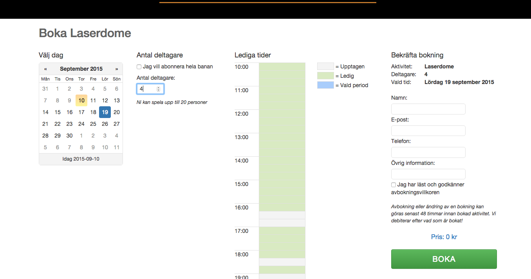531x279 pixels.
Task: Click the 'Pris: 0 kr' text
Action: point(444,237)
